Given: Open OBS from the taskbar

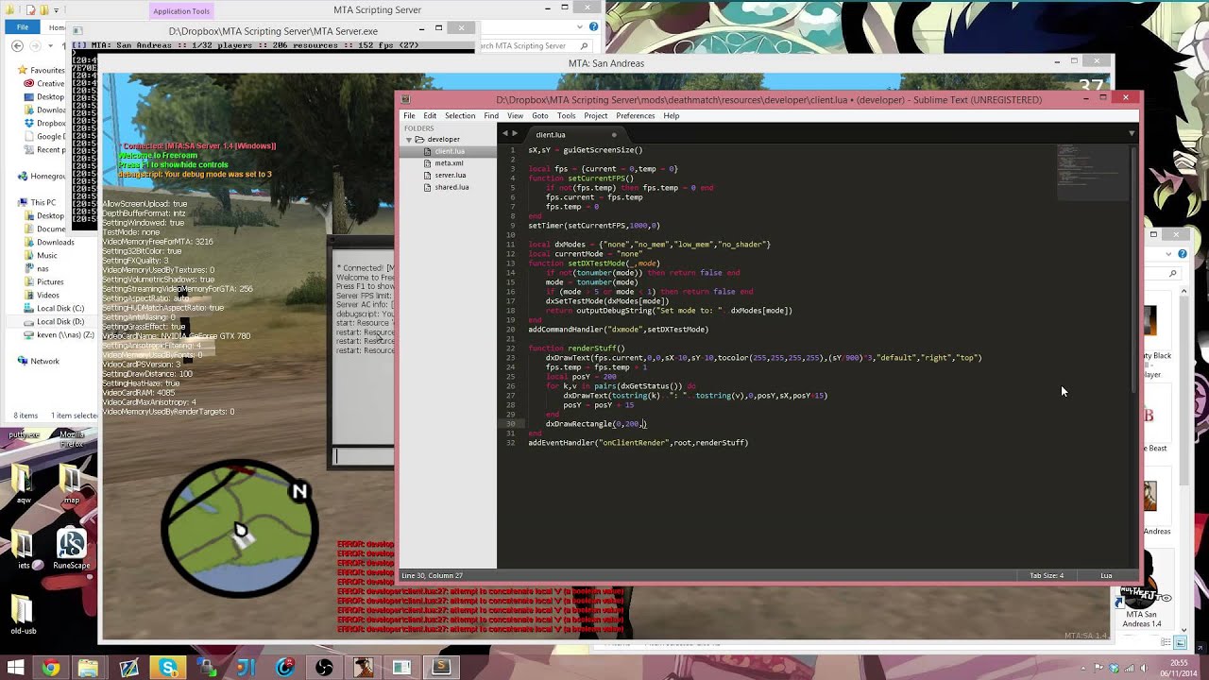Looking at the screenshot, I should pyautogui.click(x=324, y=668).
